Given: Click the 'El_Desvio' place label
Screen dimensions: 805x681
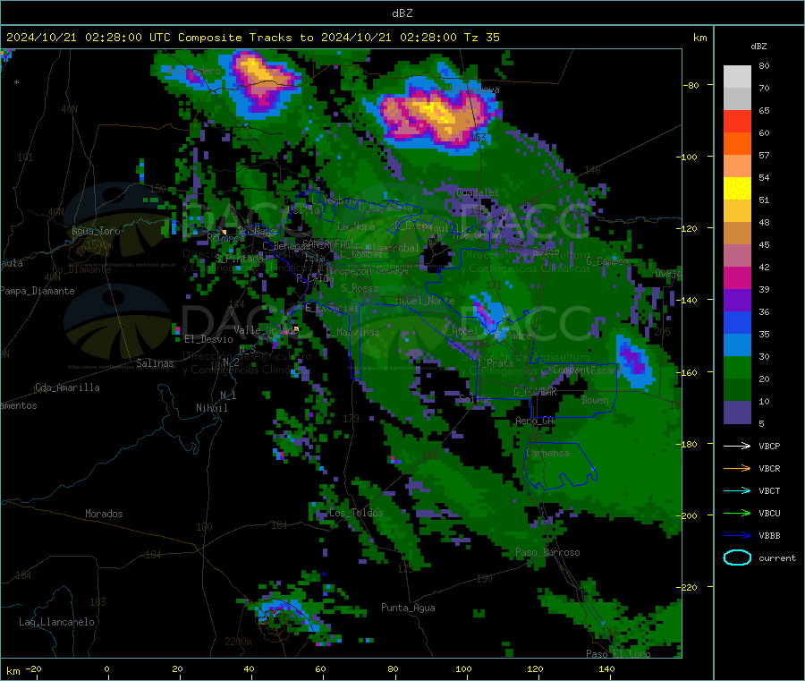Looking at the screenshot, I should click(208, 339).
